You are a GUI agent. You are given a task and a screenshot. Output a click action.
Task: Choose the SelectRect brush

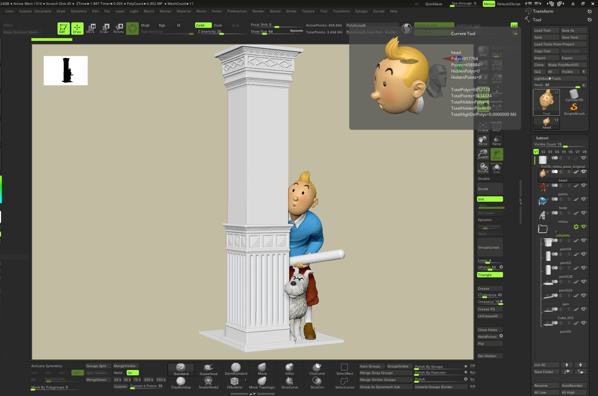click(x=344, y=369)
